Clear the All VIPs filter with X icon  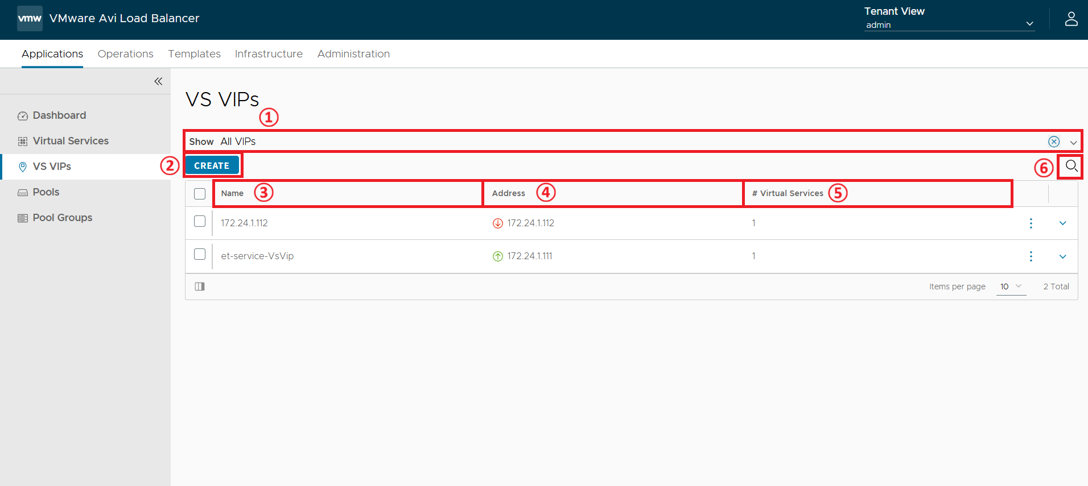coord(1054,142)
